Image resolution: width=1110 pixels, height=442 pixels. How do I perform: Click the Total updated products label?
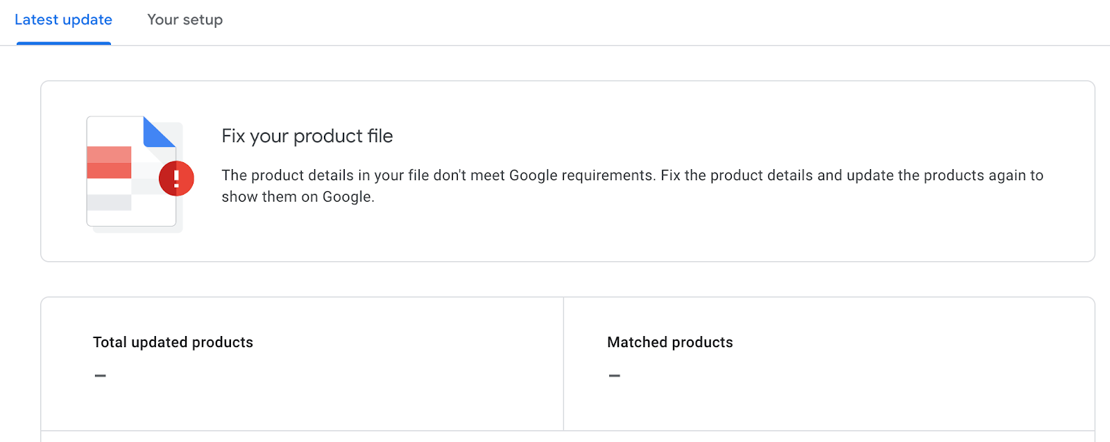coord(173,342)
